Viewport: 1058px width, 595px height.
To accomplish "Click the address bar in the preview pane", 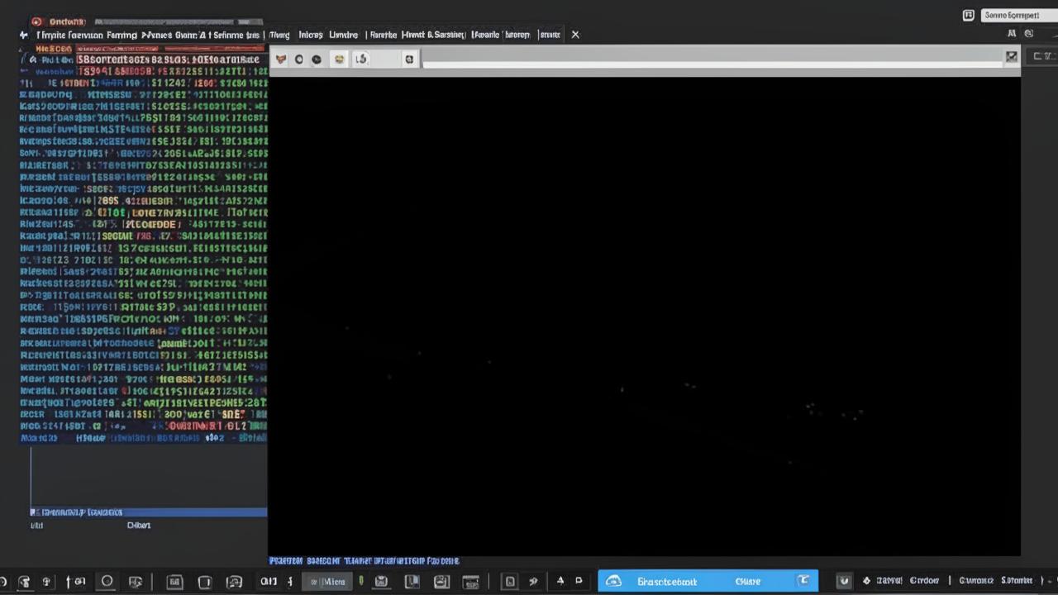I will coord(712,59).
